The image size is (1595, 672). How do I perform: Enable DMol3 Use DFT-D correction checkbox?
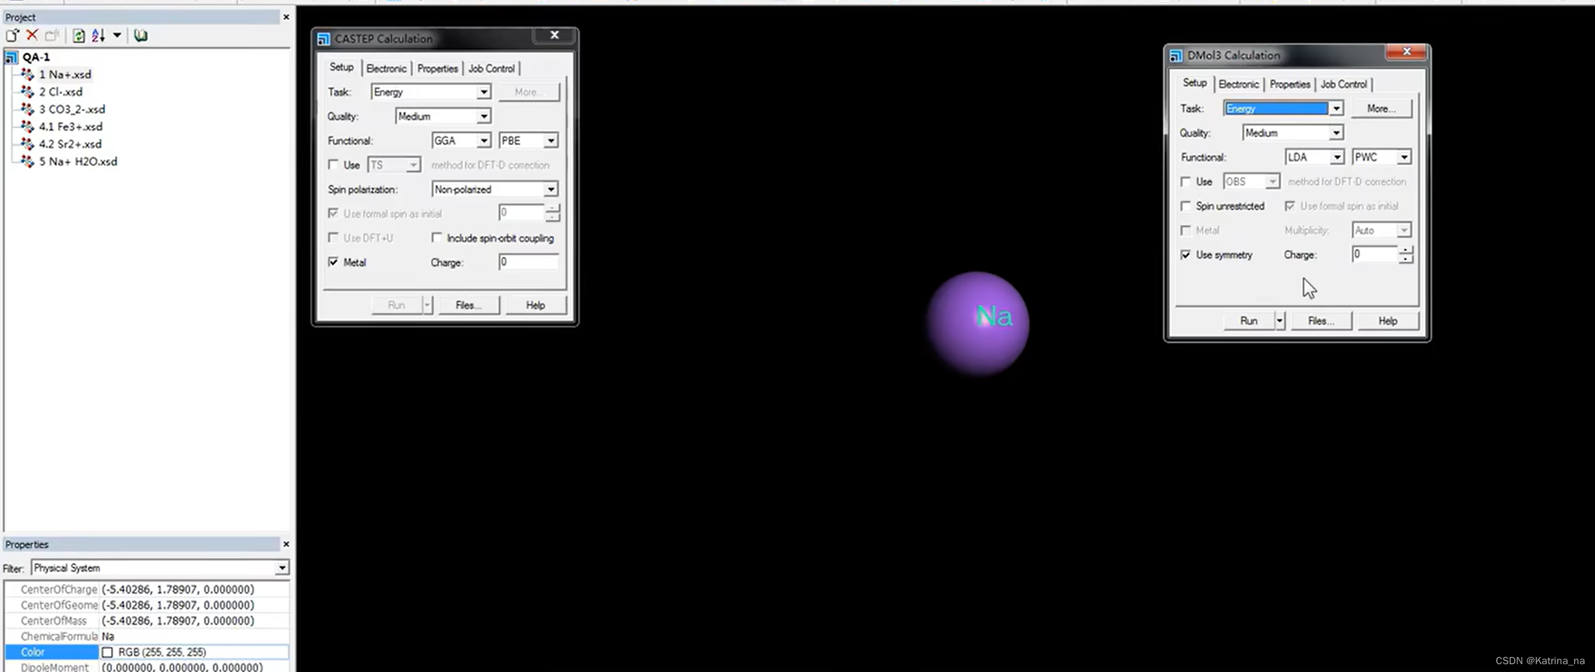coord(1186,182)
